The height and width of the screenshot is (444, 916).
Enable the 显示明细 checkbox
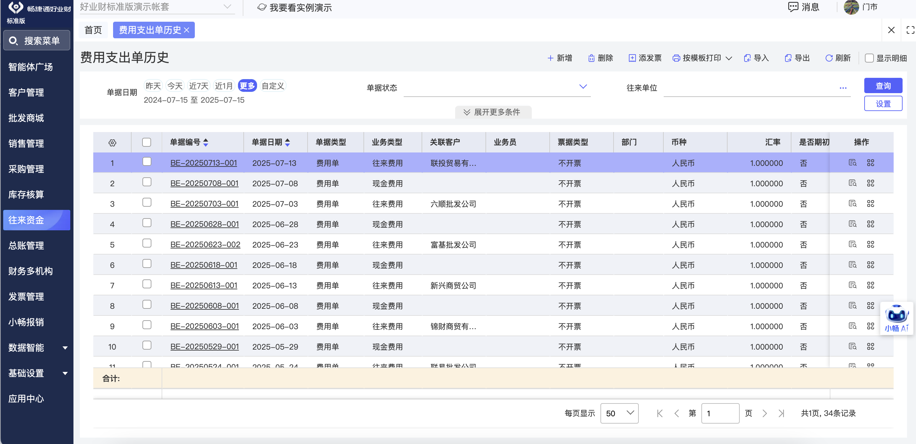[869, 58]
